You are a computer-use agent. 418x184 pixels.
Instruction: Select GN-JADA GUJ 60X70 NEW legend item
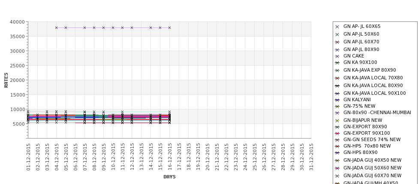[372, 176]
